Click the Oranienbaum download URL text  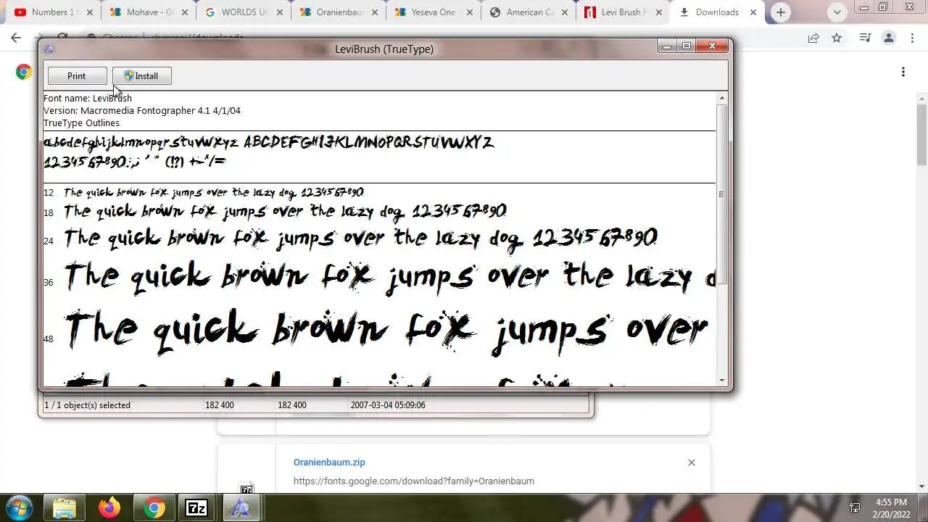click(x=414, y=481)
